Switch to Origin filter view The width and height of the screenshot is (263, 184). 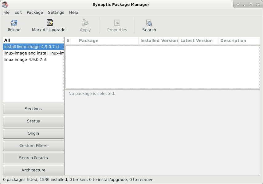tap(33, 133)
